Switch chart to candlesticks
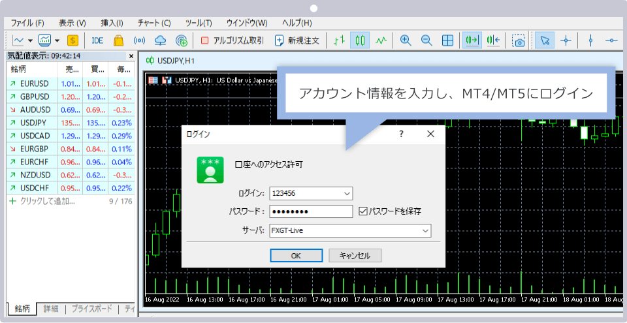 click(x=360, y=40)
